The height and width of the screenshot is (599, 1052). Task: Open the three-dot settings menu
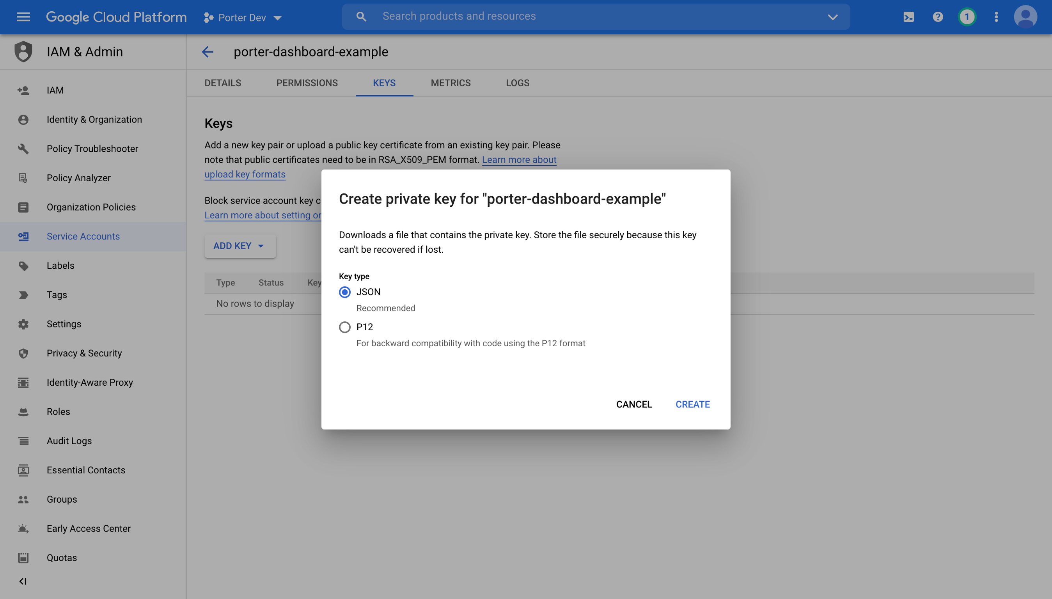click(996, 17)
